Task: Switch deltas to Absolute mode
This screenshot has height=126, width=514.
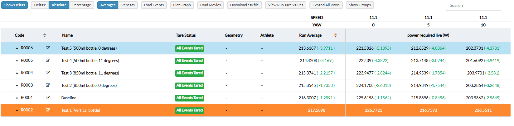Action: click(59, 5)
